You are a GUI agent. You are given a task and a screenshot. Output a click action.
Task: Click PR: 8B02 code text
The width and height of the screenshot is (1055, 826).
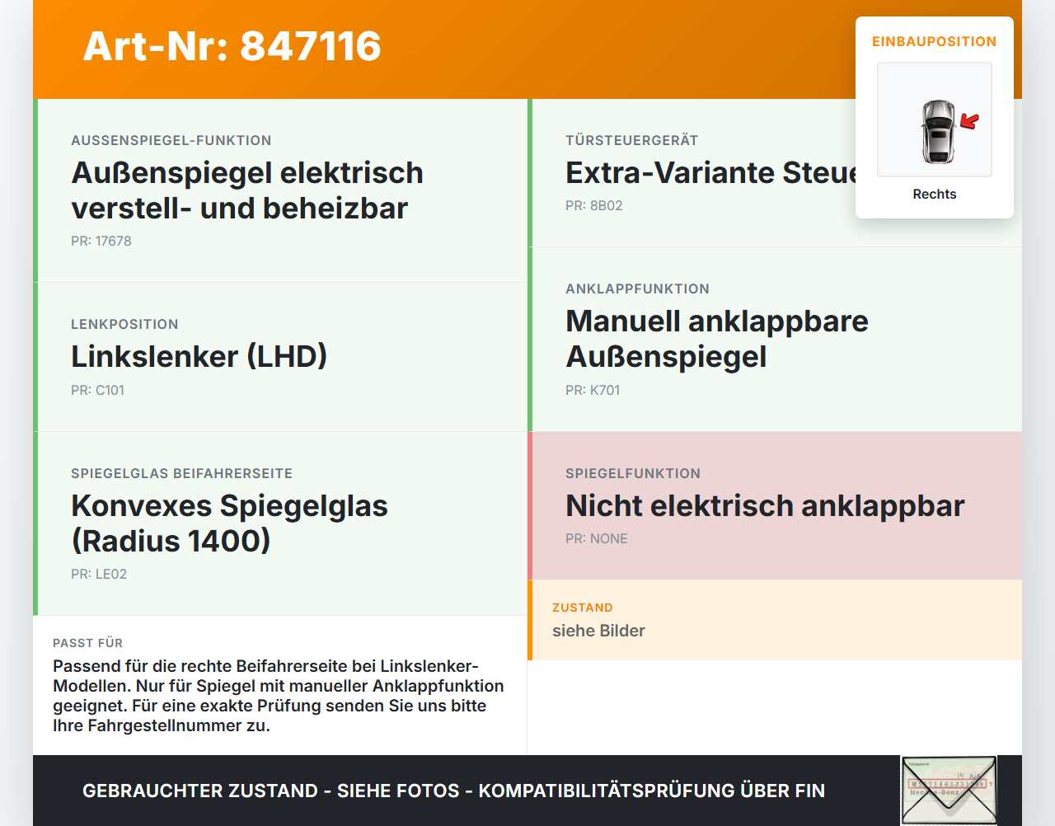(x=594, y=206)
